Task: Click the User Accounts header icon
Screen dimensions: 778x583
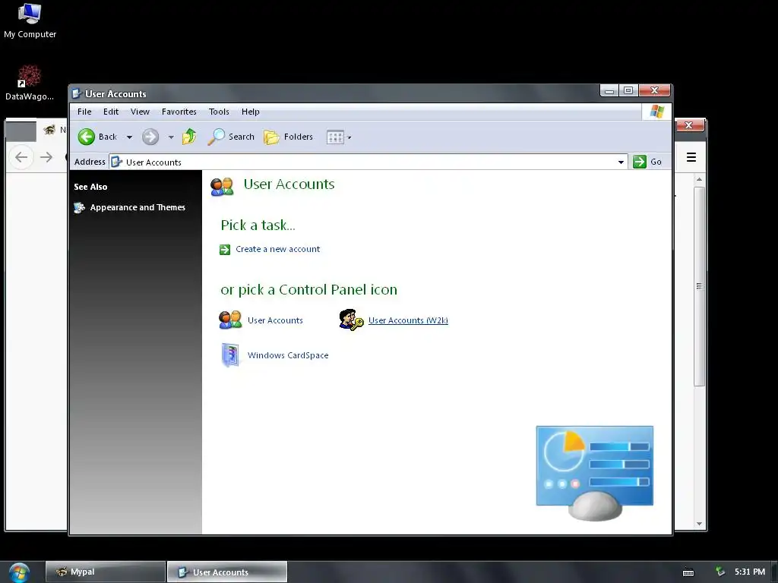Action: 222,187
